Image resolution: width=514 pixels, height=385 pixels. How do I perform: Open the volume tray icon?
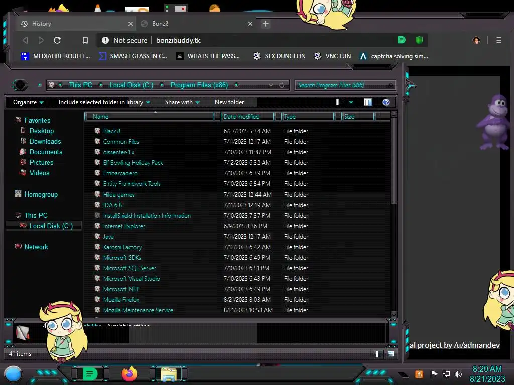tap(458, 374)
